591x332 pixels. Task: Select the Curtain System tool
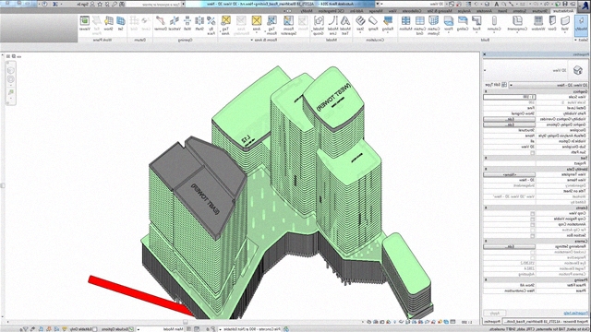click(434, 25)
